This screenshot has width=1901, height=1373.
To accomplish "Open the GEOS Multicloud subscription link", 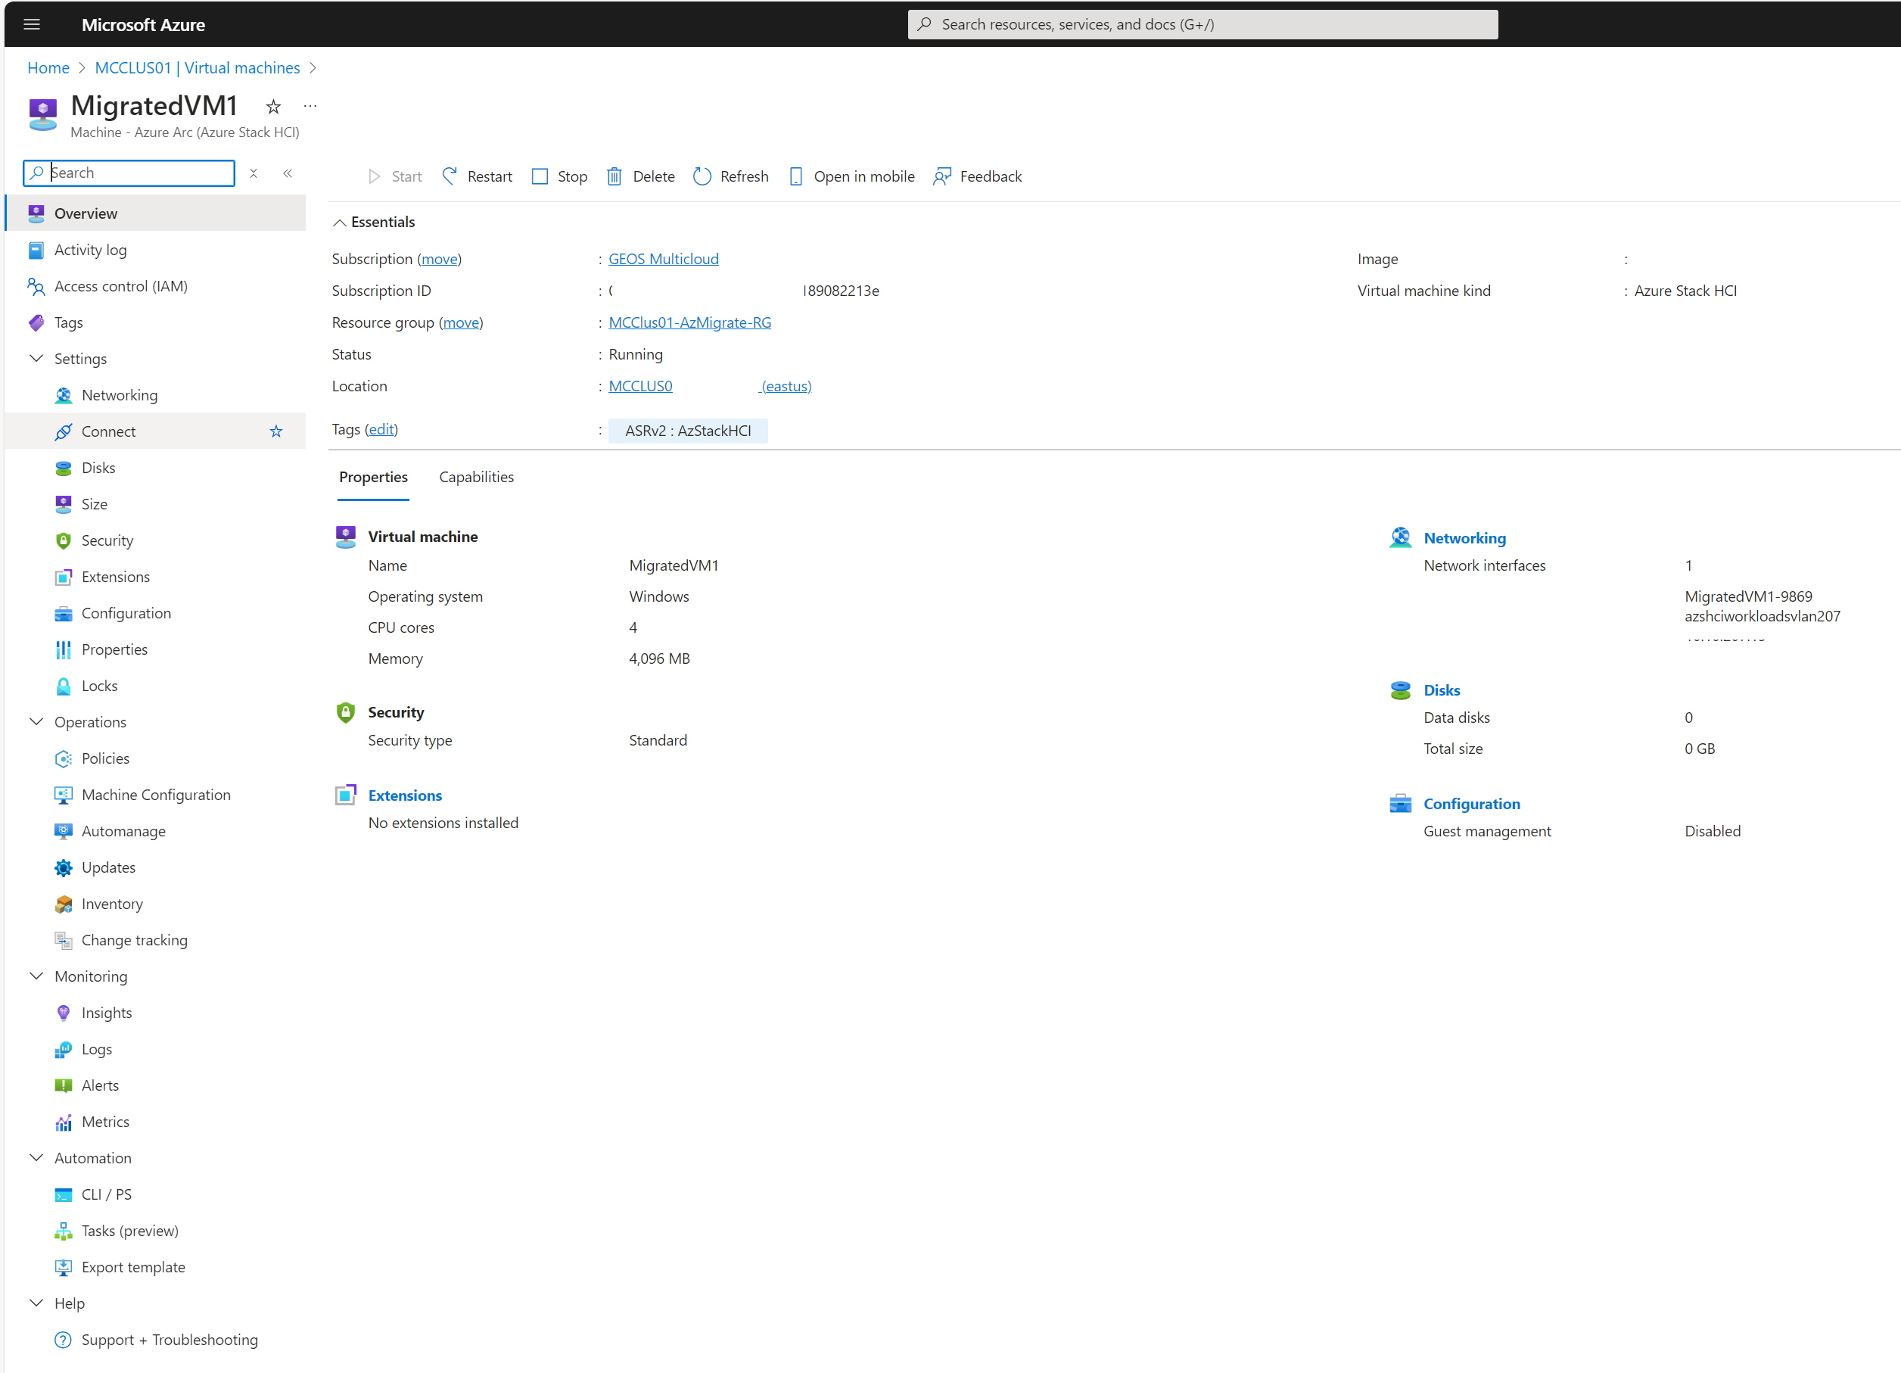I will coord(663,258).
